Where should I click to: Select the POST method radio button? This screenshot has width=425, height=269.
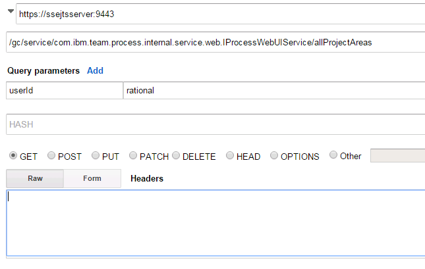51,156
